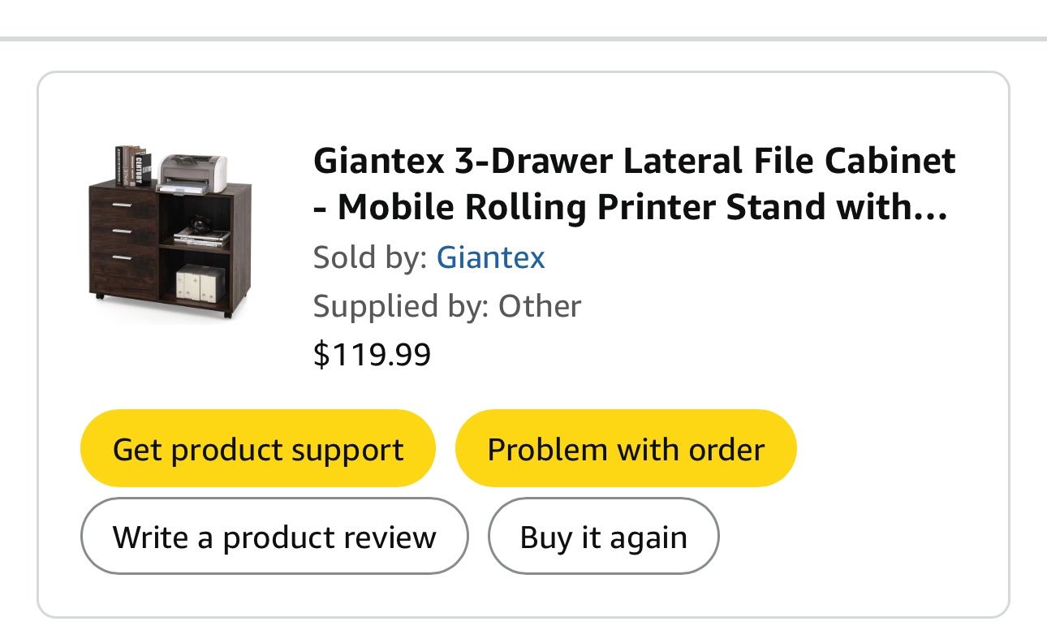Click the printer in the product image
This screenshot has width=1047, height=639.
(x=192, y=171)
